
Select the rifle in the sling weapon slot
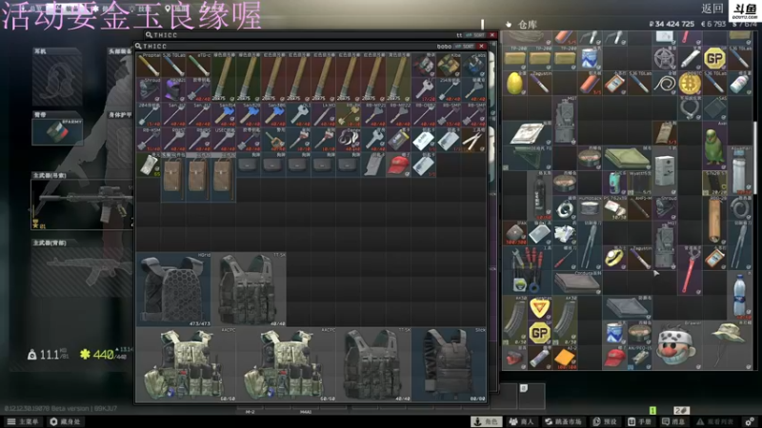82,204
